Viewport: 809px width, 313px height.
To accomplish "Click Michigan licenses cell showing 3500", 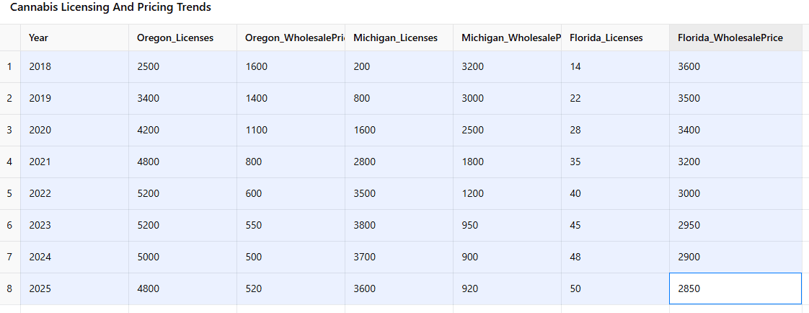I will [399, 193].
